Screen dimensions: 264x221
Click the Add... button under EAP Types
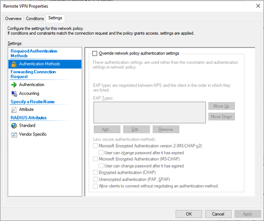[107, 130]
